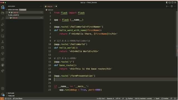Click comment '# 127.0.0.1:4000/helloWorld'
Viewport: 178px width, 100px height.
coord(72,41)
